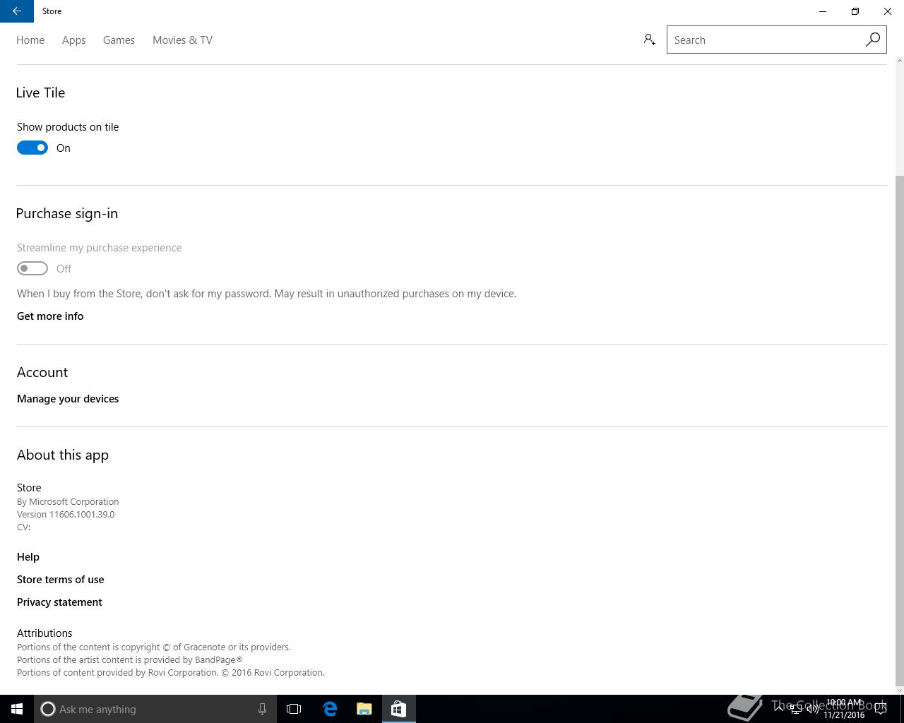Click the Purchase sign-in heading

[x=67, y=213]
